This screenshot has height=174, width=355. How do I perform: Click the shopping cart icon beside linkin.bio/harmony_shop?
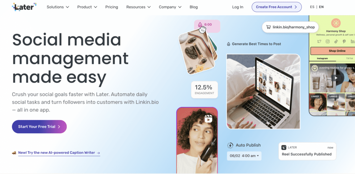coord(268,27)
